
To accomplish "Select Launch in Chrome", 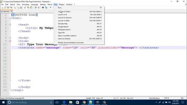I will coord(79,17).
